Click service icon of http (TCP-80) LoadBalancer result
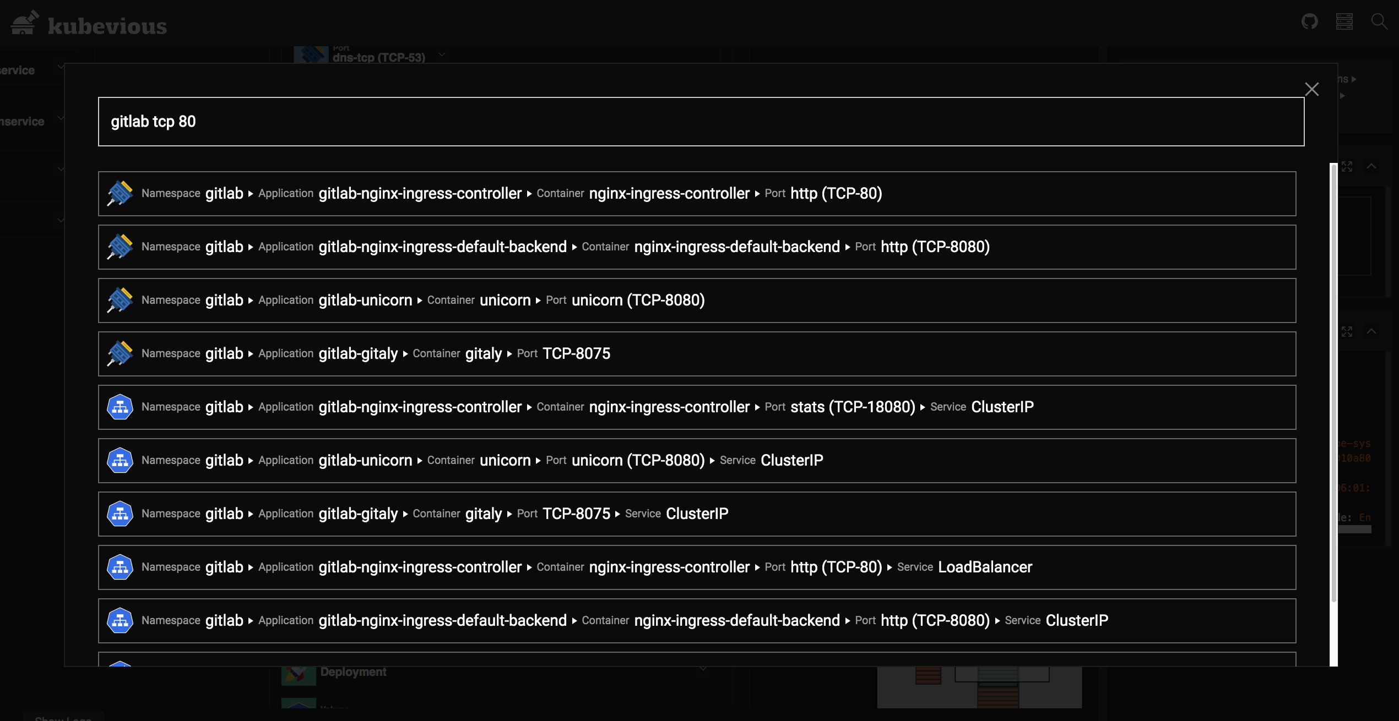The image size is (1399, 721). (120, 567)
